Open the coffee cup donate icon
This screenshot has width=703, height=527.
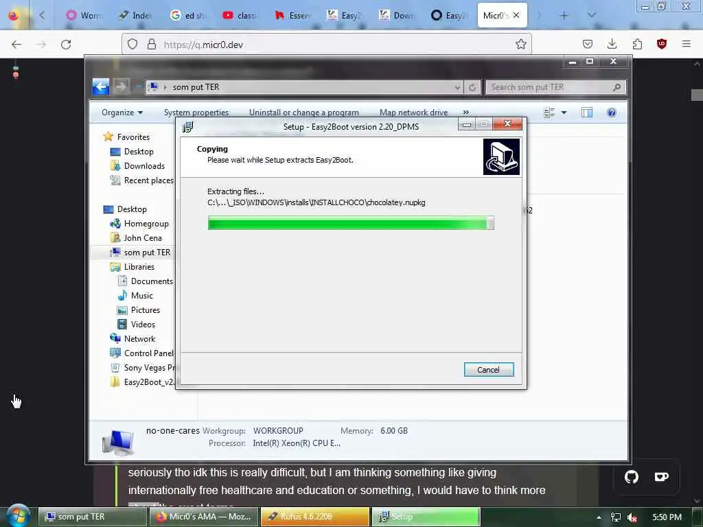pyautogui.click(x=661, y=477)
